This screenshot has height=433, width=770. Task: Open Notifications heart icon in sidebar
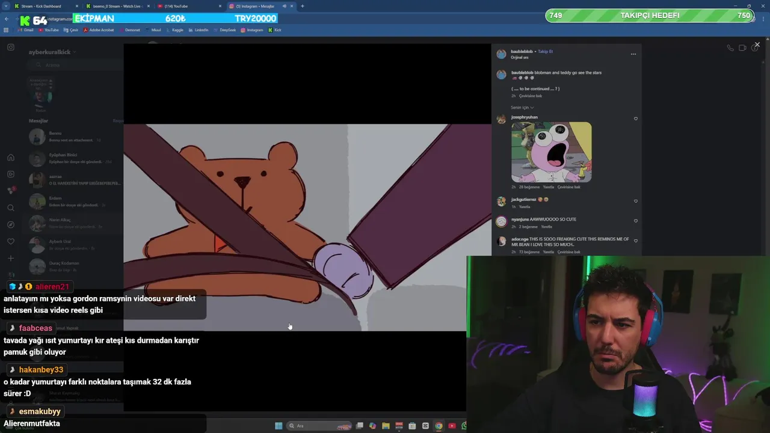pyautogui.click(x=11, y=242)
